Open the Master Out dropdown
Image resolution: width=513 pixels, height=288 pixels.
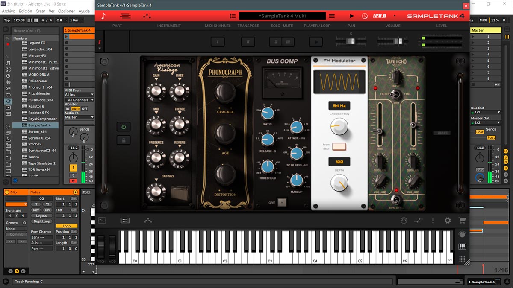485,123
